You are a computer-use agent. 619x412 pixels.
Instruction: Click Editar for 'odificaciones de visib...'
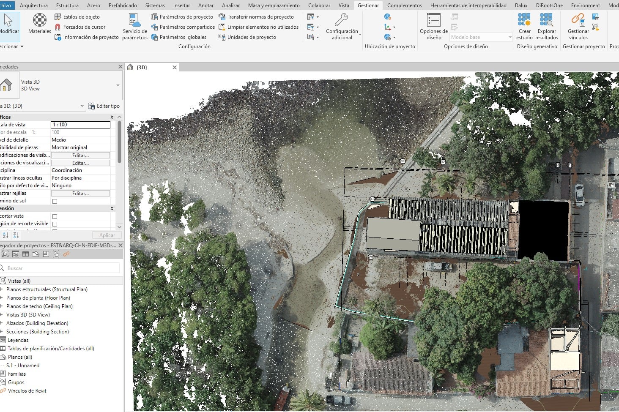click(80, 155)
